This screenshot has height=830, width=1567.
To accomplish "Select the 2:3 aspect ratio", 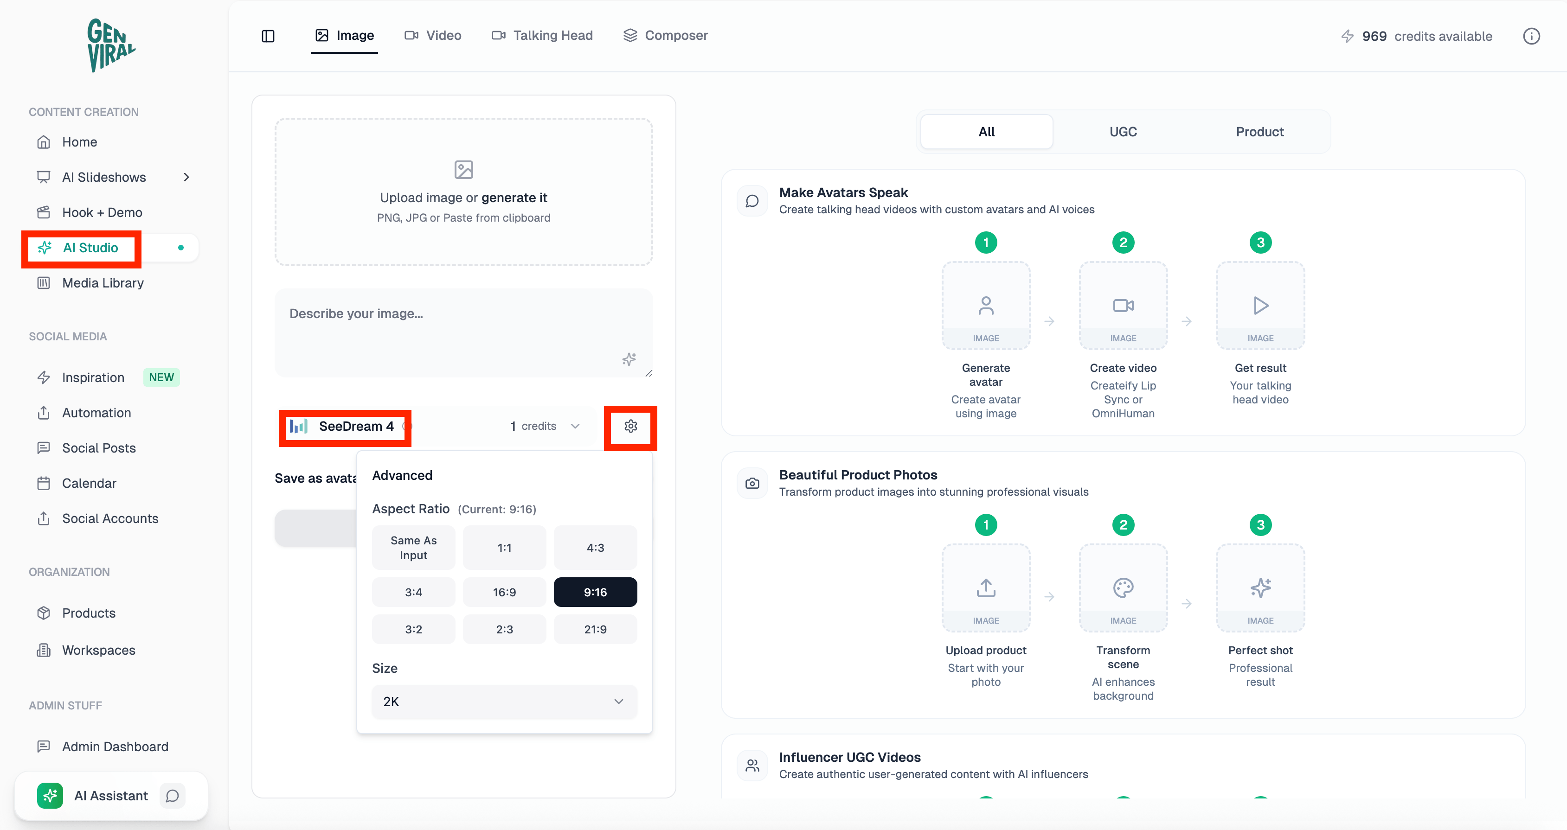I will [504, 629].
